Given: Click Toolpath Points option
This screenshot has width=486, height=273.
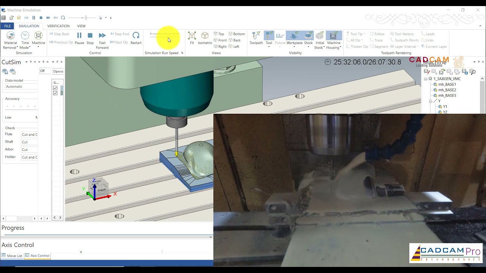Looking at the screenshot, I should (x=404, y=40).
